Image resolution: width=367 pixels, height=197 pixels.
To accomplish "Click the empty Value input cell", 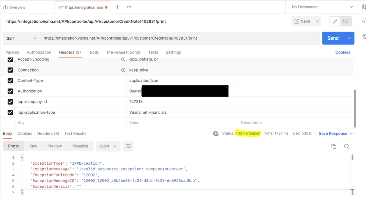I will point(182,123).
